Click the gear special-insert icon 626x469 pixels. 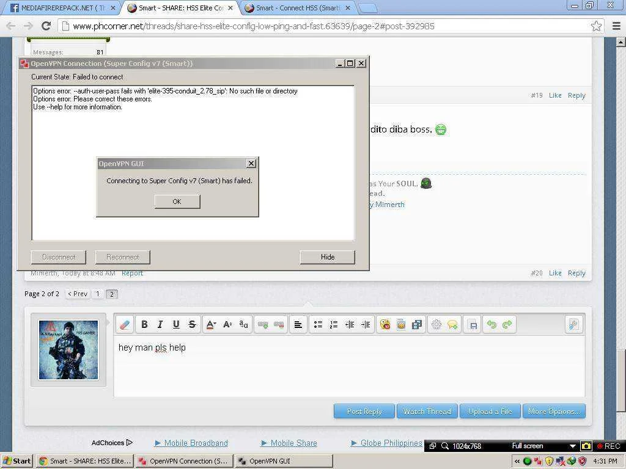(x=436, y=325)
